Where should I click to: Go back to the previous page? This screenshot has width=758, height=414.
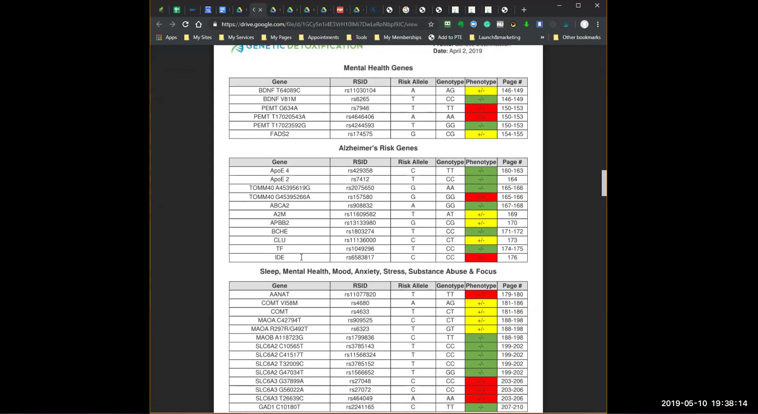click(159, 25)
